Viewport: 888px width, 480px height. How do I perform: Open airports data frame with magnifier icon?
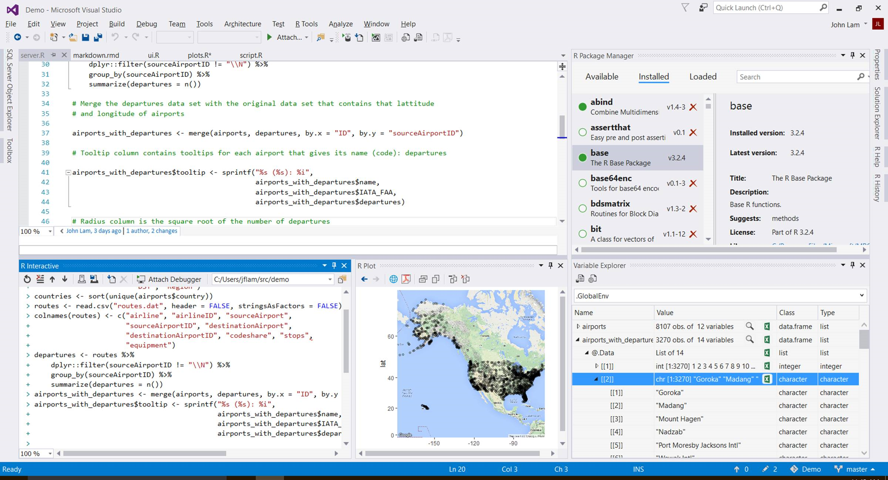point(749,326)
